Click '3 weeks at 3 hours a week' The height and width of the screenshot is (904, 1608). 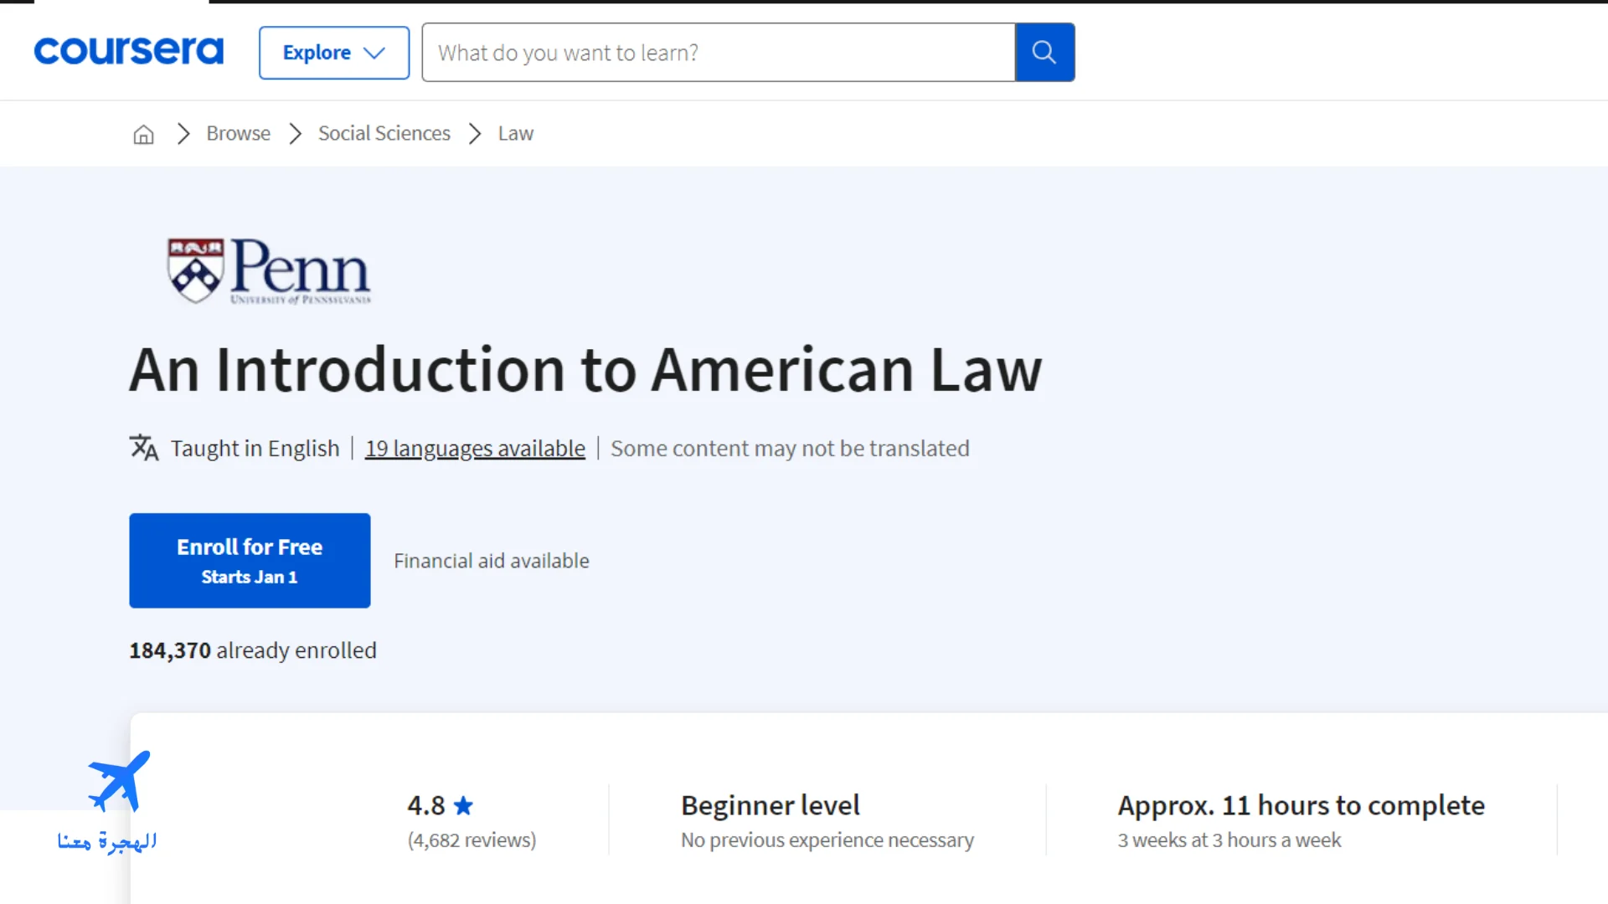point(1229,840)
